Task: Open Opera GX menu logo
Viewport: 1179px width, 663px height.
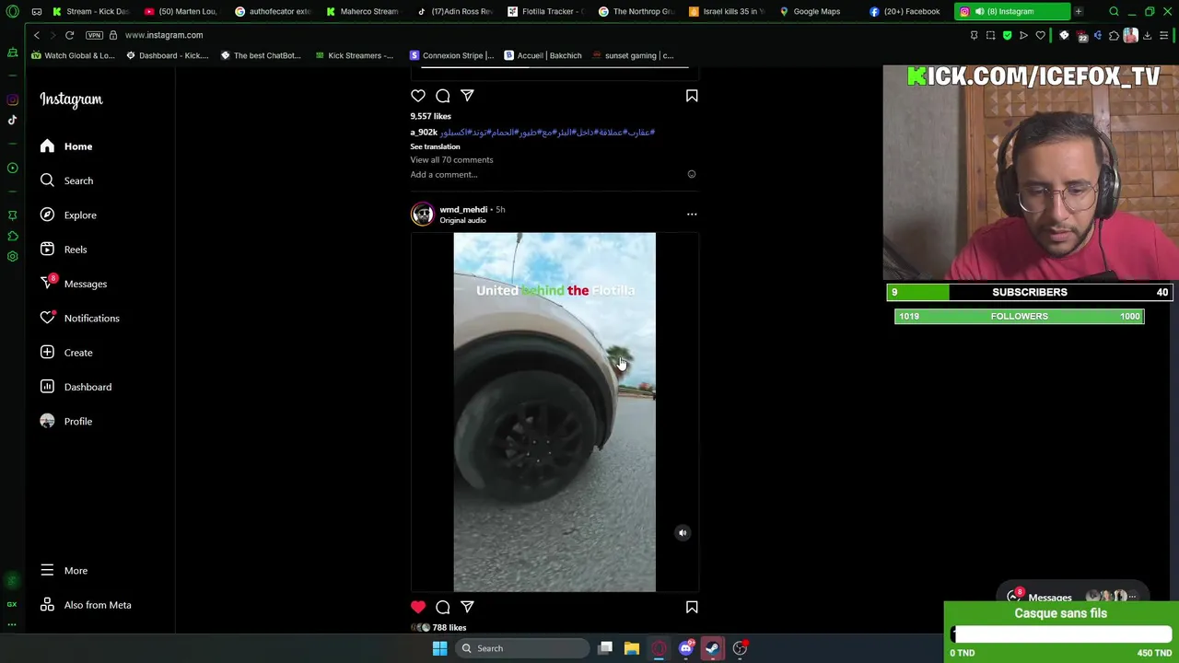Action: click(x=12, y=11)
